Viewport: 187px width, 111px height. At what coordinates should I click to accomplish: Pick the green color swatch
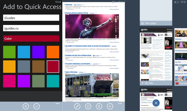(x=9, y=51)
